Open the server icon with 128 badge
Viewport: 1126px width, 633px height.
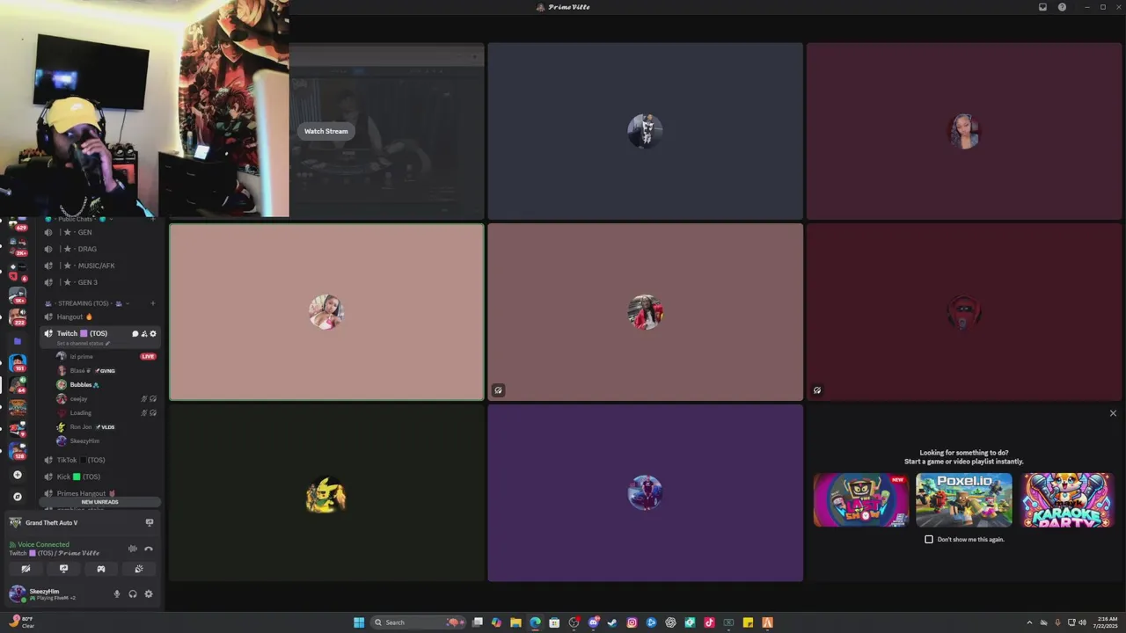17,451
